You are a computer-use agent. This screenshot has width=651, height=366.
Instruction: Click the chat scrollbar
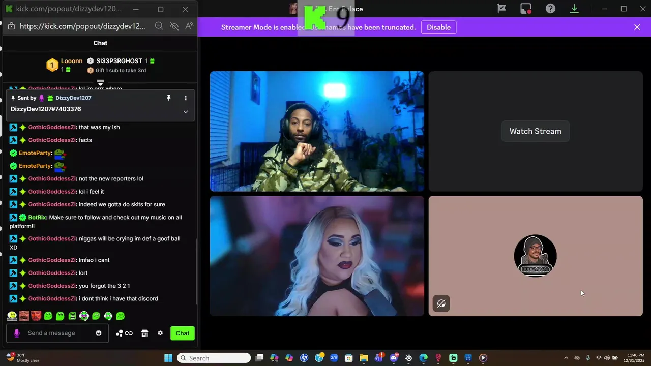pos(196,272)
